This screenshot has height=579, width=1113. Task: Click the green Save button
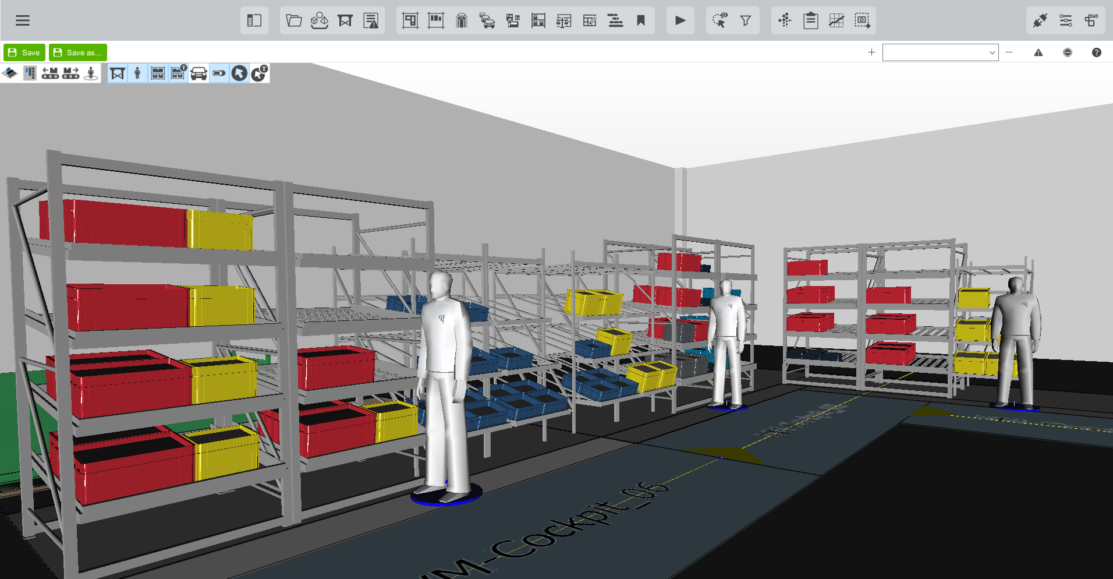point(24,52)
